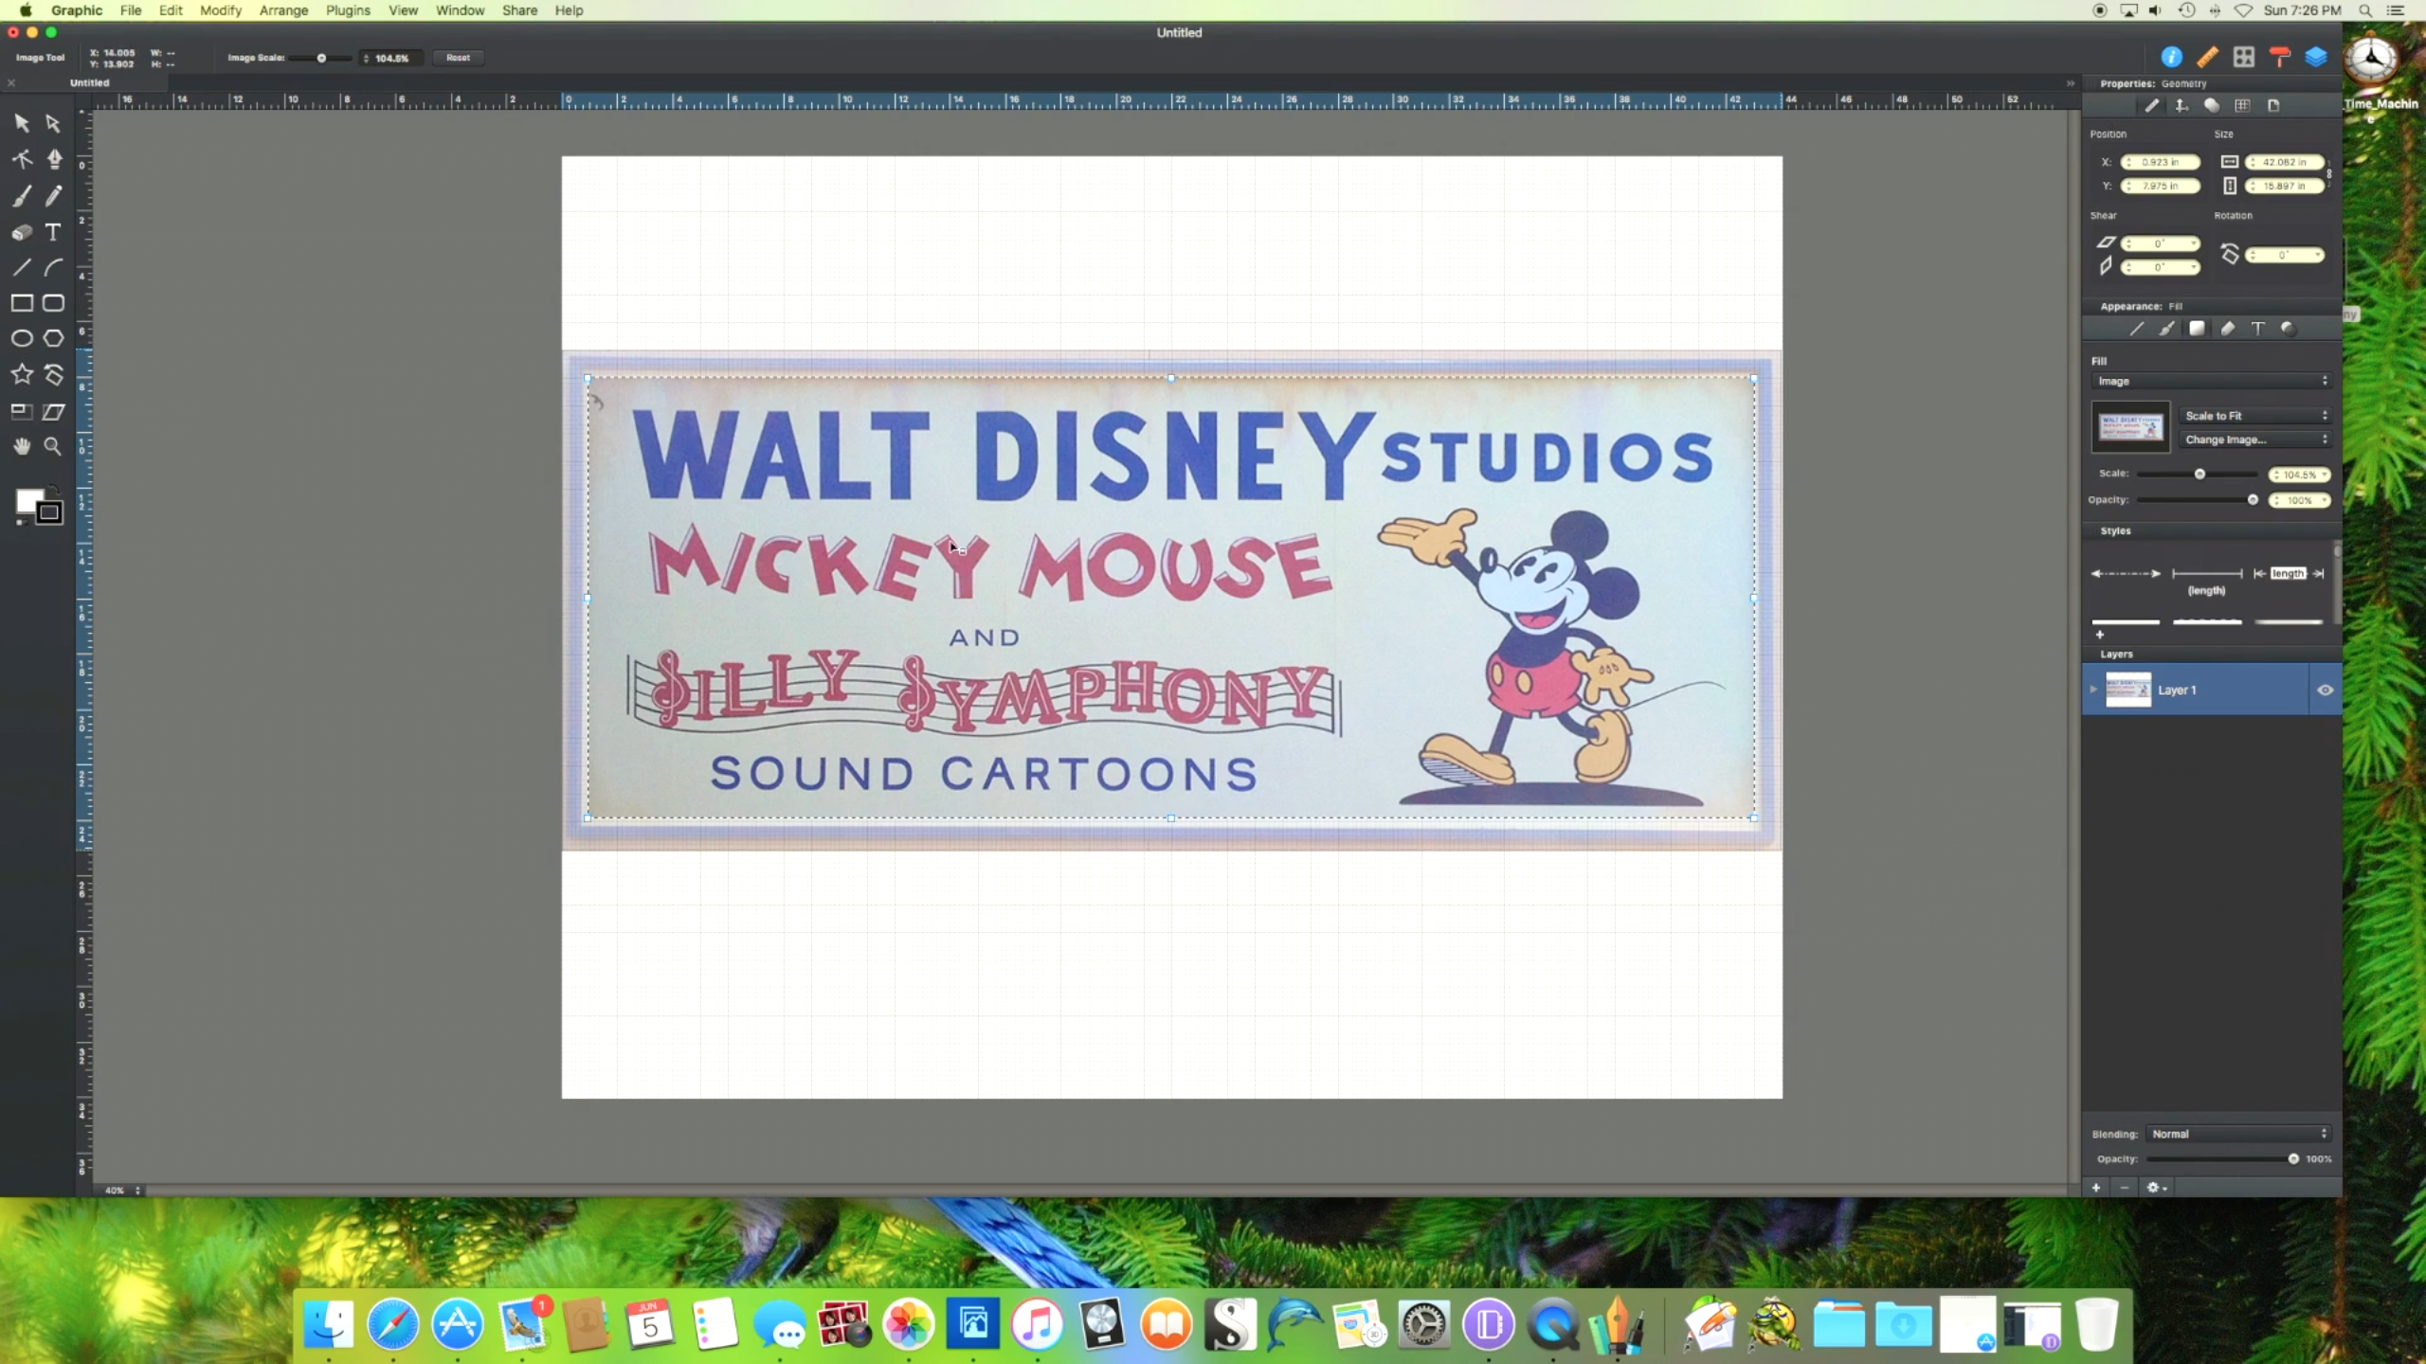Swap the fill and stroke colors arrow

click(x=56, y=489)
